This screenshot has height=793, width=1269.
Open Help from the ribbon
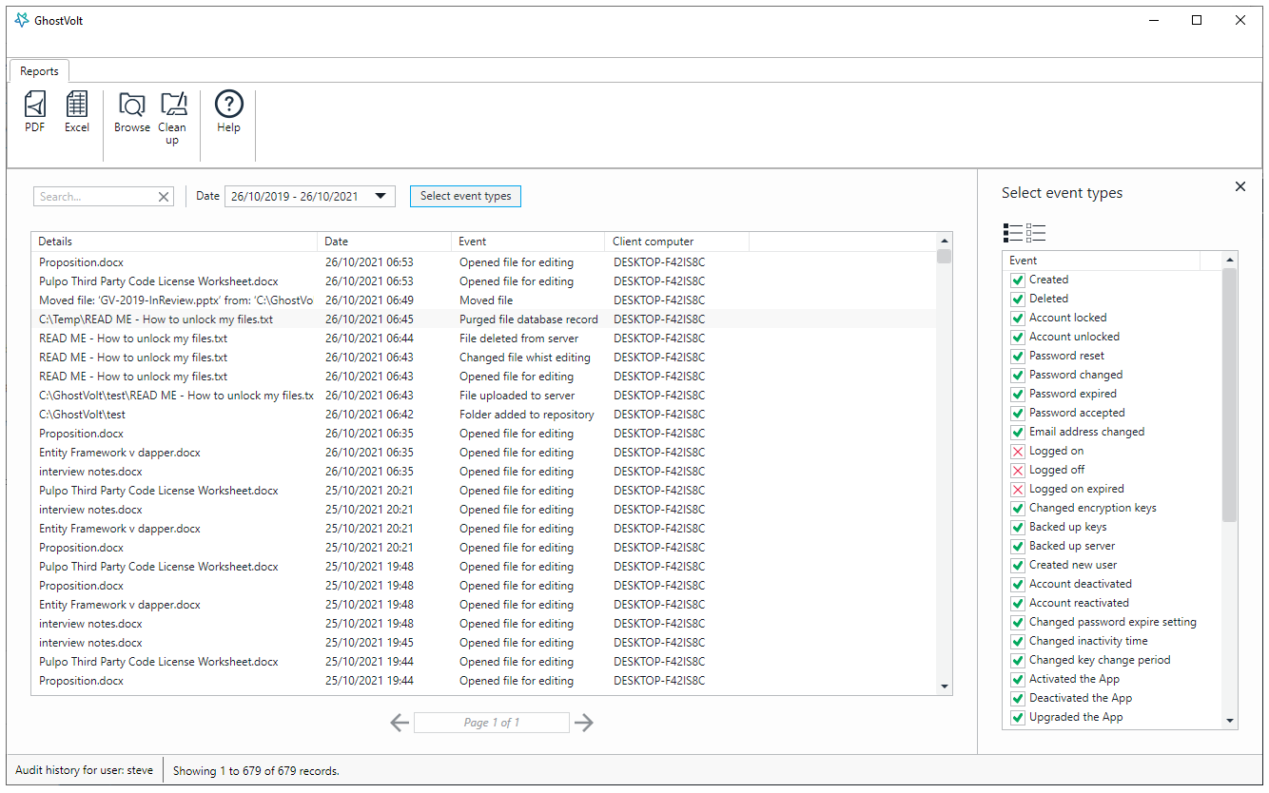[228, 112]
